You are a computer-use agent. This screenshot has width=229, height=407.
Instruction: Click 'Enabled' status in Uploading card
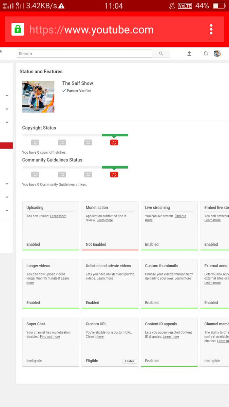[33, 244]
